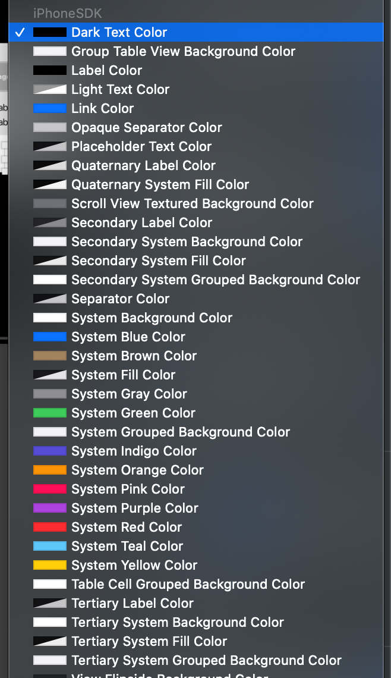Choose System Fill Color
391x678 pixels.
[195, 375]
